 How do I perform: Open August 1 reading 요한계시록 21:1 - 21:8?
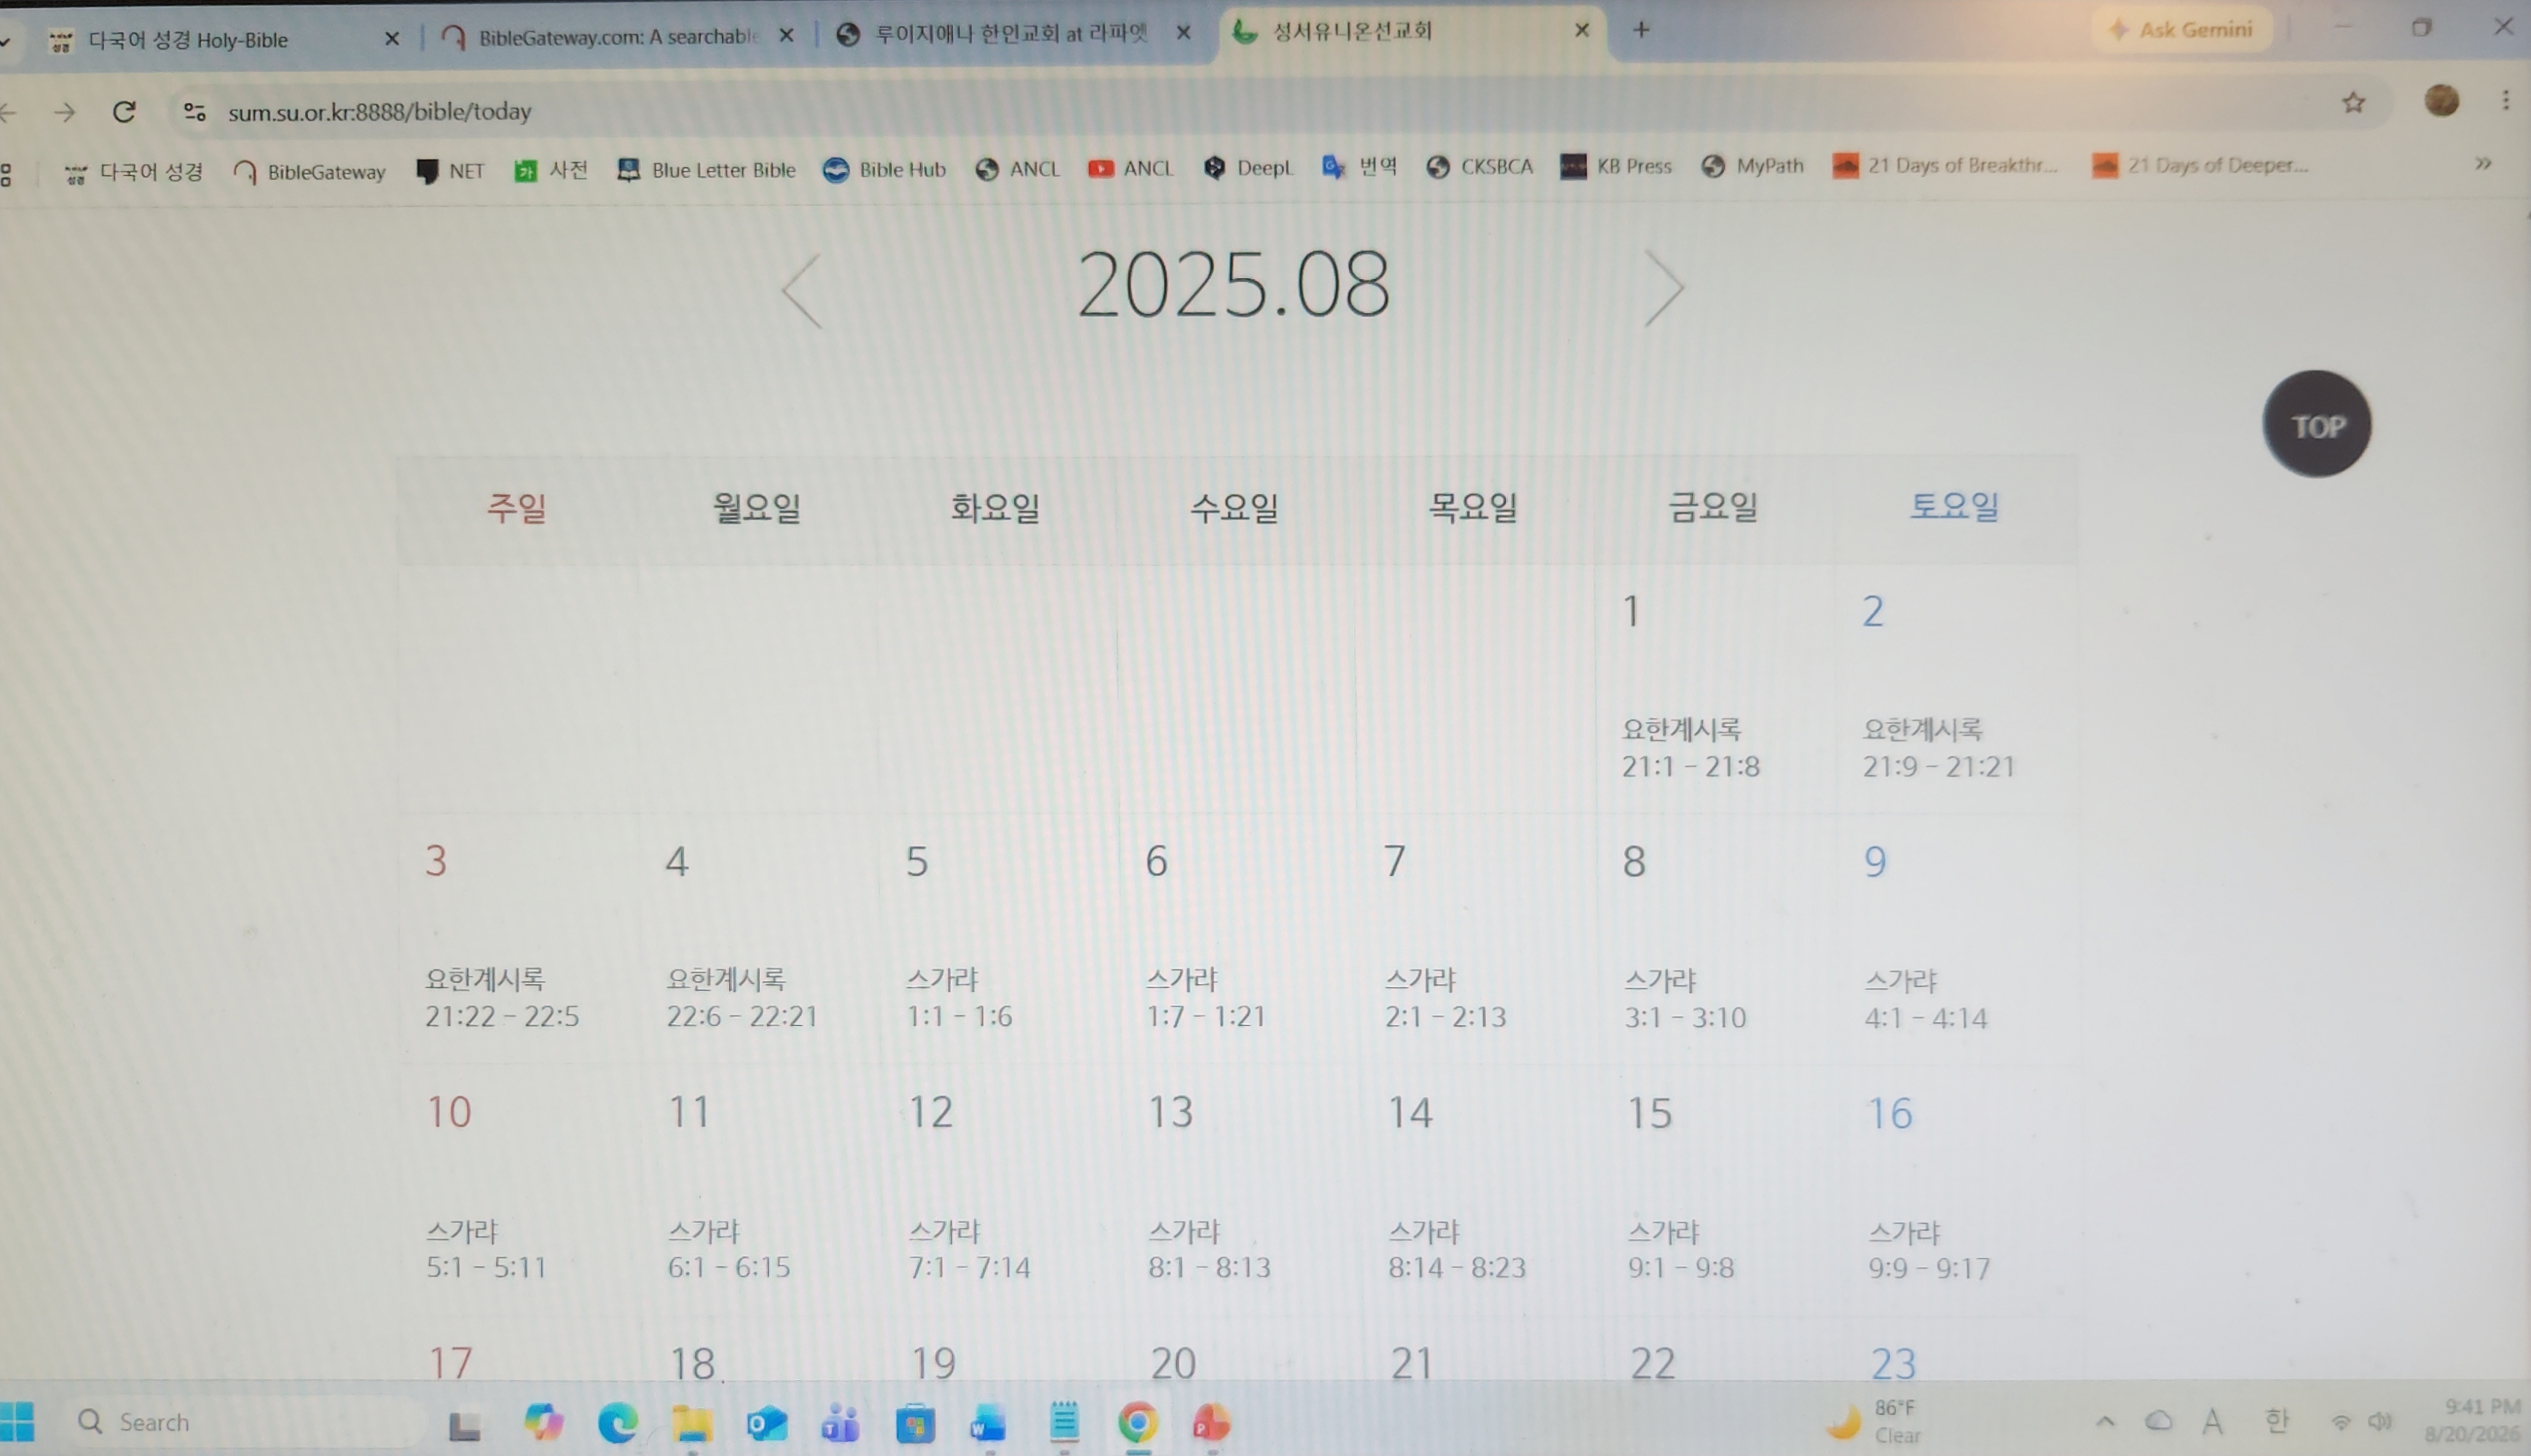coord(1690,747)
